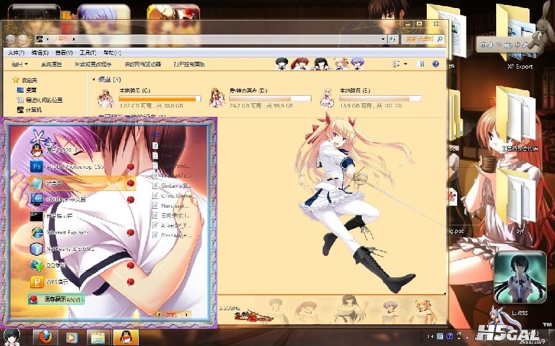Screen dimensions: 555x346
Task: Refresh the Computer window
Action: pyautogui.click(x=392, y=39)
